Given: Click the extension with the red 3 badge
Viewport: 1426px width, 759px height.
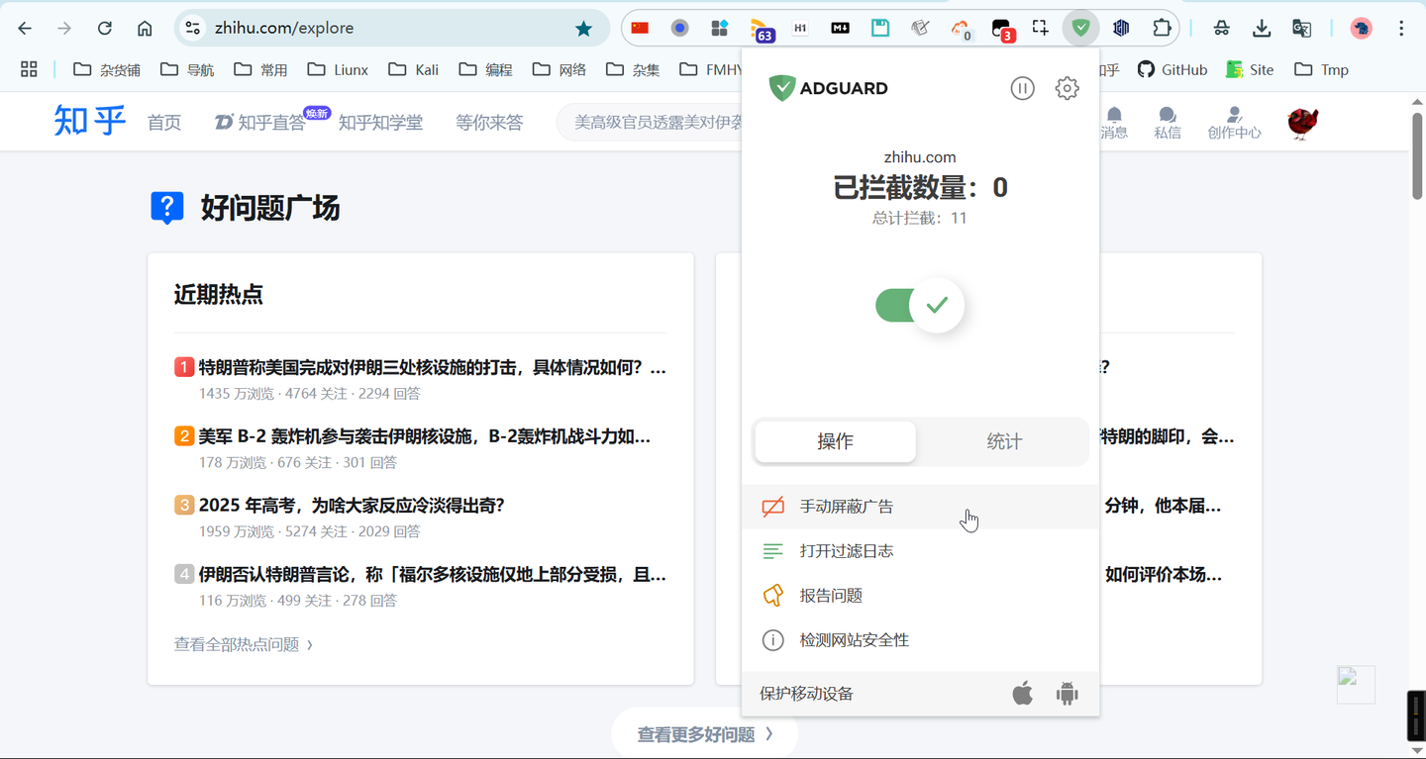Looking at the screenshot, I should coord(999,28).
